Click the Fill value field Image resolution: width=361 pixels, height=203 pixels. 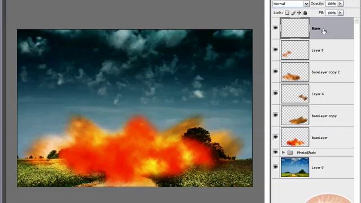[x=332, y=13]
